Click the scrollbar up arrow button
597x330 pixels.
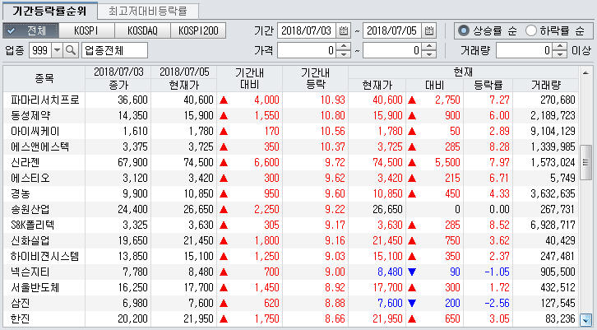click(586, 73)
